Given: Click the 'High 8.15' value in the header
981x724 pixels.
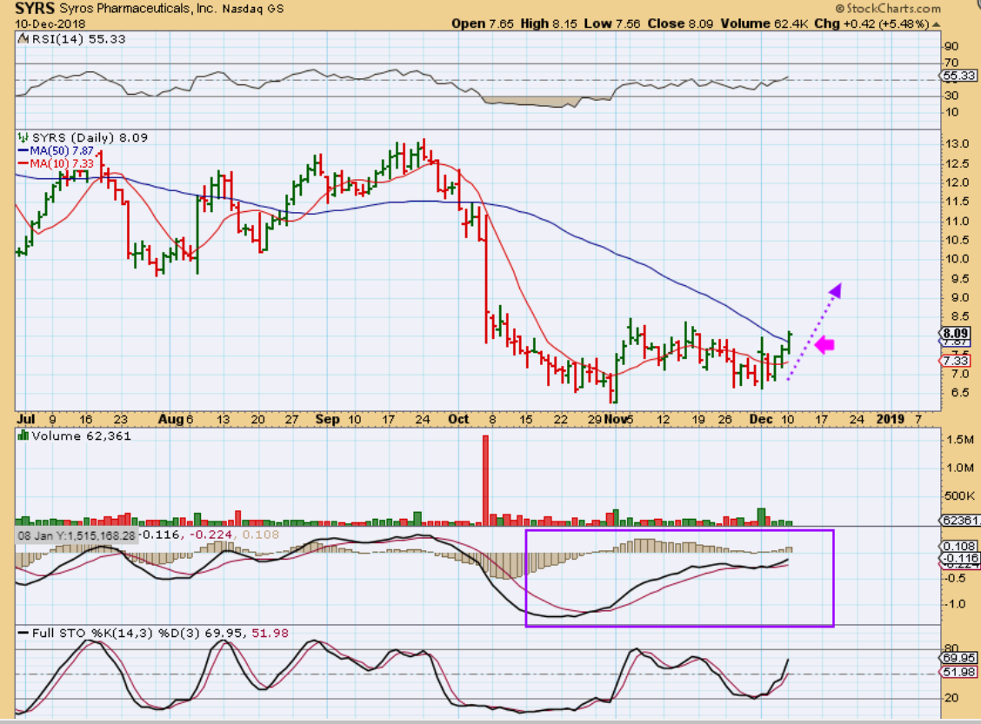Looking at the screenshot, I should click(x=549, y=23).
